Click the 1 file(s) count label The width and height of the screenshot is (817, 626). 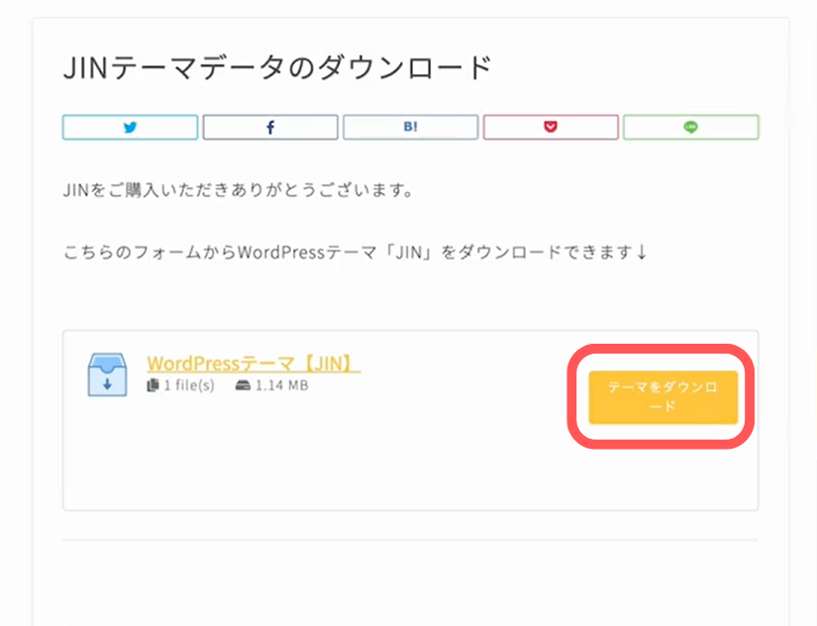[189, 385]
